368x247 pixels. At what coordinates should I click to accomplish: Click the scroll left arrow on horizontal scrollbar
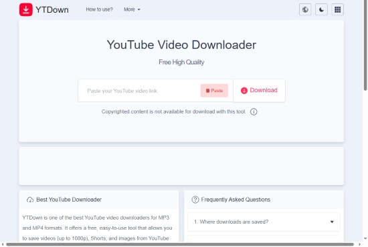click(x=3, y=244)
